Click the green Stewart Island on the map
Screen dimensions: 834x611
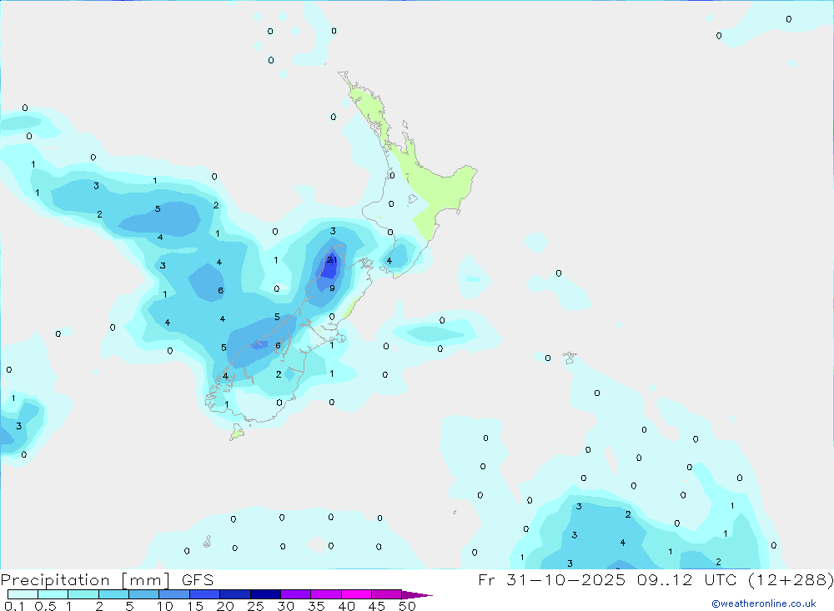pyautogui.click(x=237, y=432)
